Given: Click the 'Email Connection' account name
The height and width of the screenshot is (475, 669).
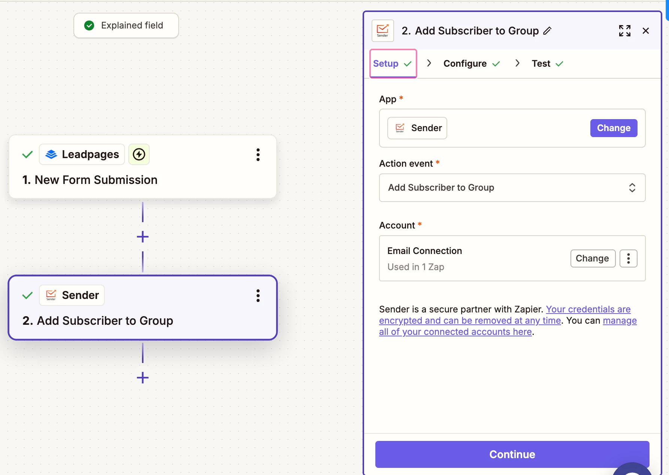Looking at the screenshot, I should click(425, 251).
